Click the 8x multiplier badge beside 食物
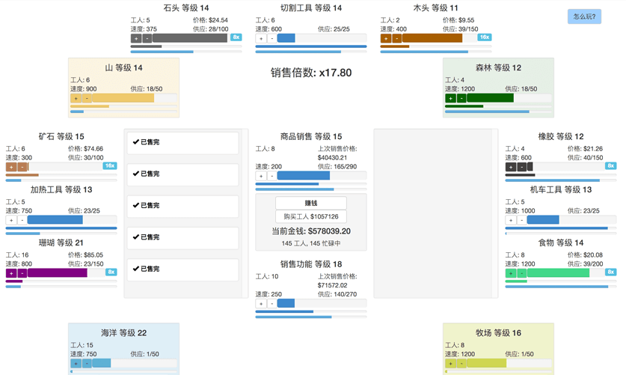 click(610, 272)
